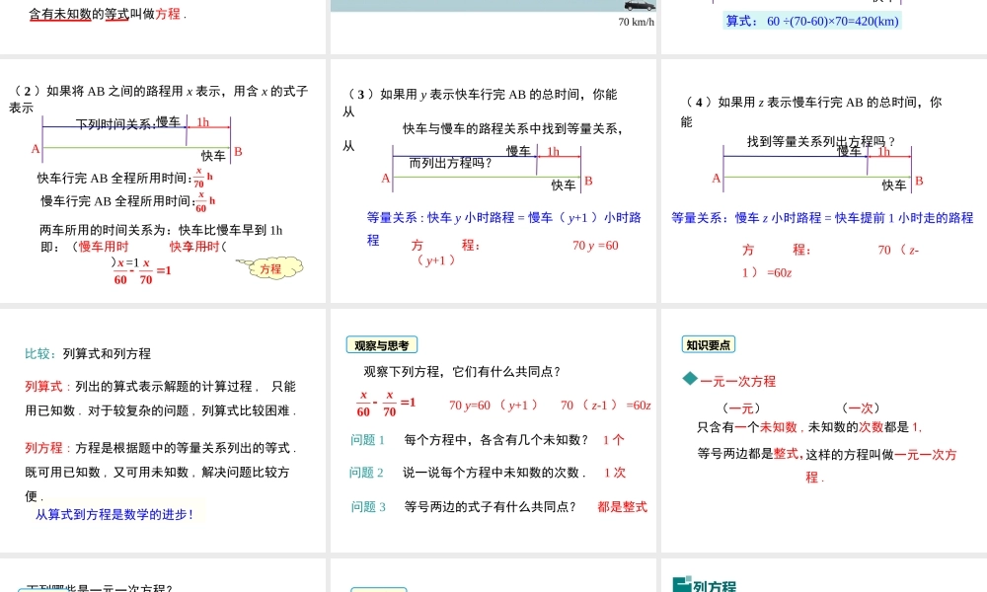Click the 问题 1 label
Image resolution: width=987 pixels, height=592 pixels.
367,440
